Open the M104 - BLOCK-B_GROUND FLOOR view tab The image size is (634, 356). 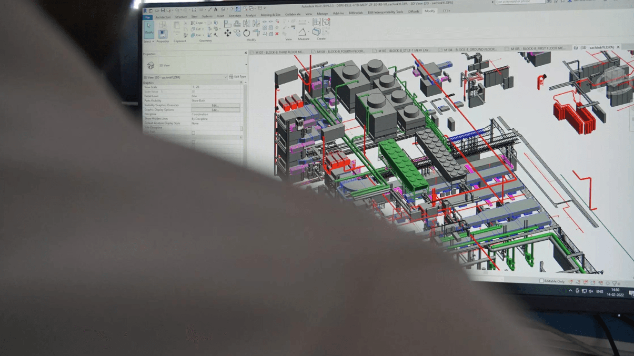[x=469, y=49]
